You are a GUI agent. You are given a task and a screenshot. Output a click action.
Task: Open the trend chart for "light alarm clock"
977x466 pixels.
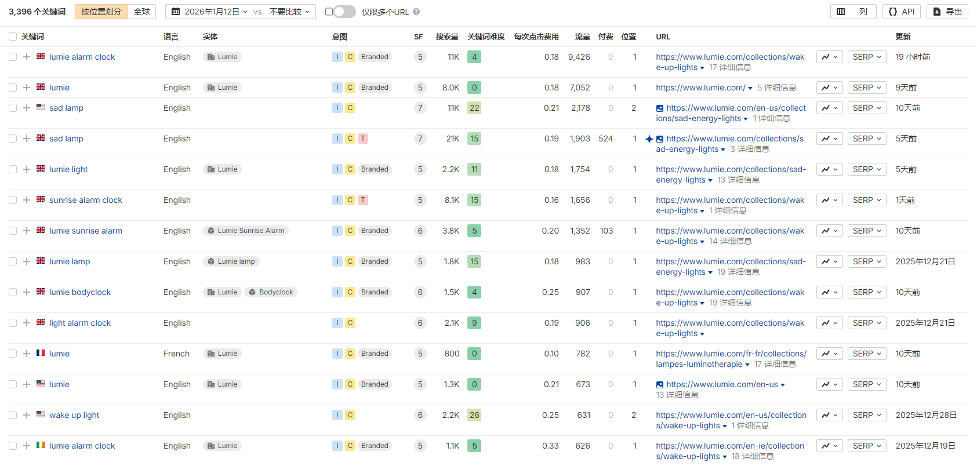coord(829,323)
